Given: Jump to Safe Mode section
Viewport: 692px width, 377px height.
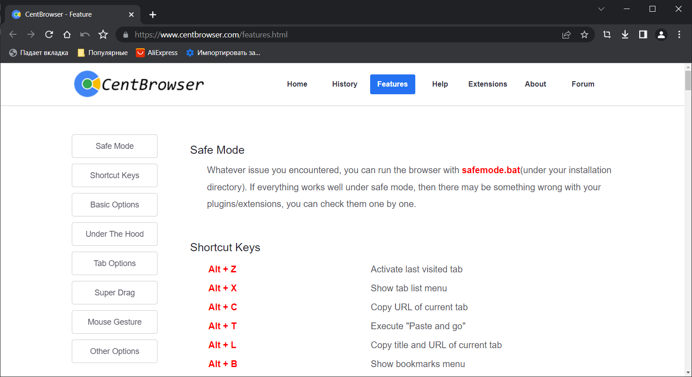Looking at the screenshot, I should click(115, 146).
